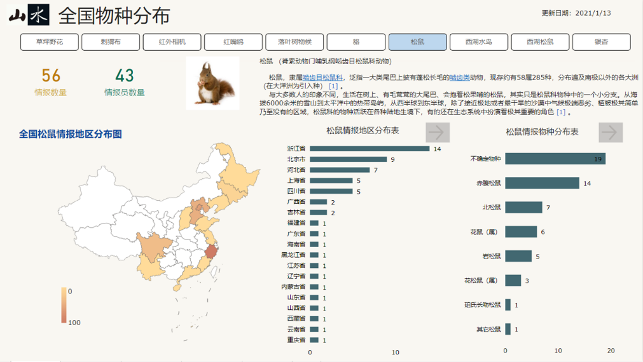Open the 西湖水鸟 tab
The height and width of the screenshot is (362, 643).
coord(478,42)
